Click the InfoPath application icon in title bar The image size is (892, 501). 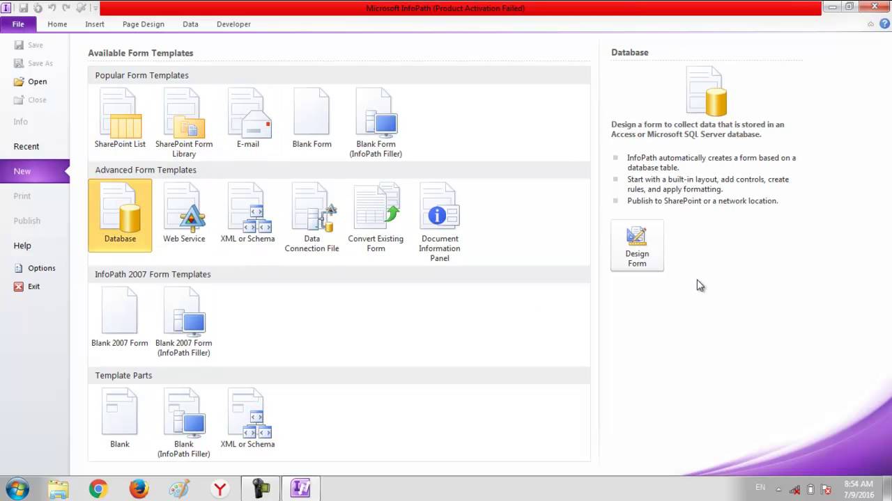(x=6, y=8)
